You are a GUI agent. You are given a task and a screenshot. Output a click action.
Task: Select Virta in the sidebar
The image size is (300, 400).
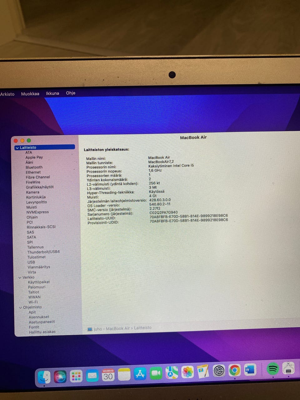[x=32, y=272]
